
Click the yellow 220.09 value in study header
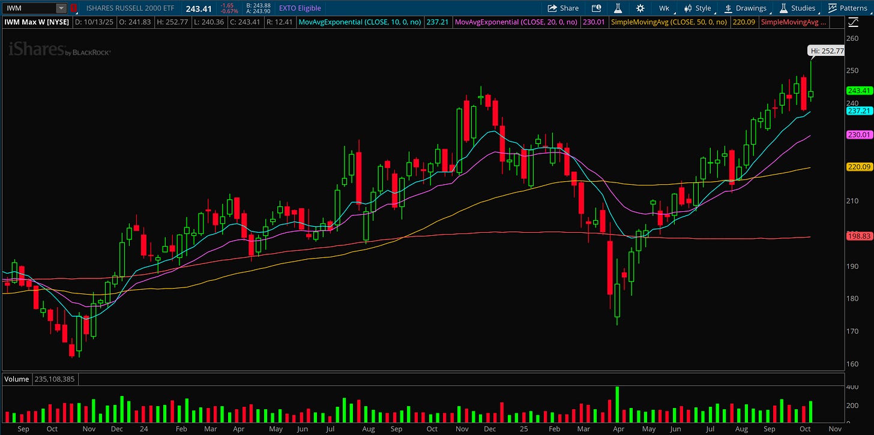click(743, 22)
